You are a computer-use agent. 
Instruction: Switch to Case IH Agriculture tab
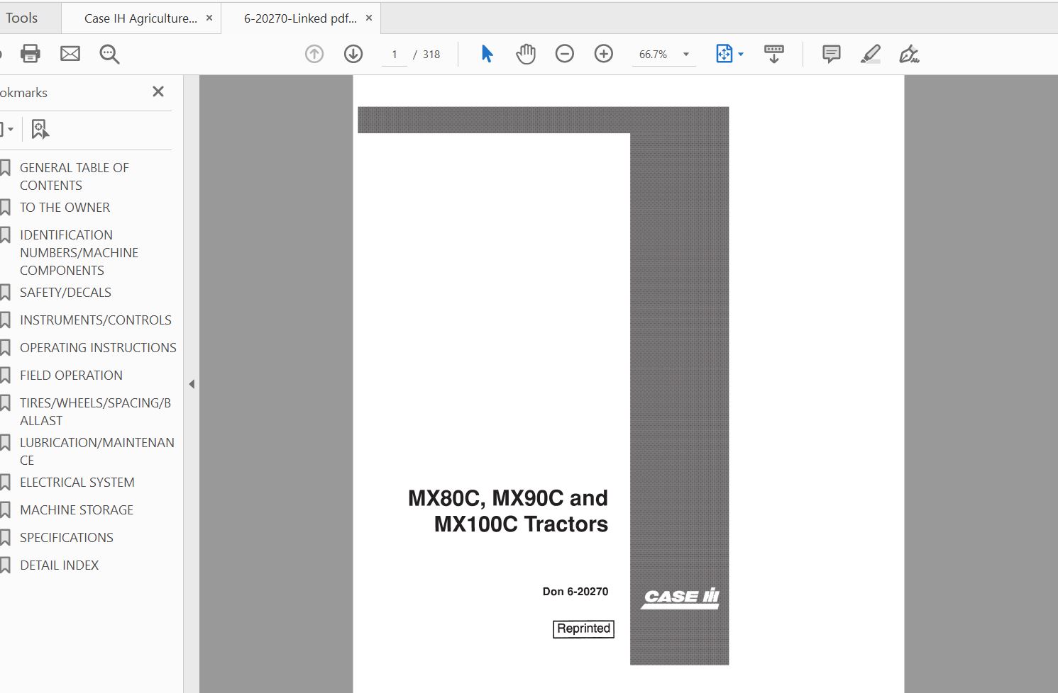tap(140, 18)
